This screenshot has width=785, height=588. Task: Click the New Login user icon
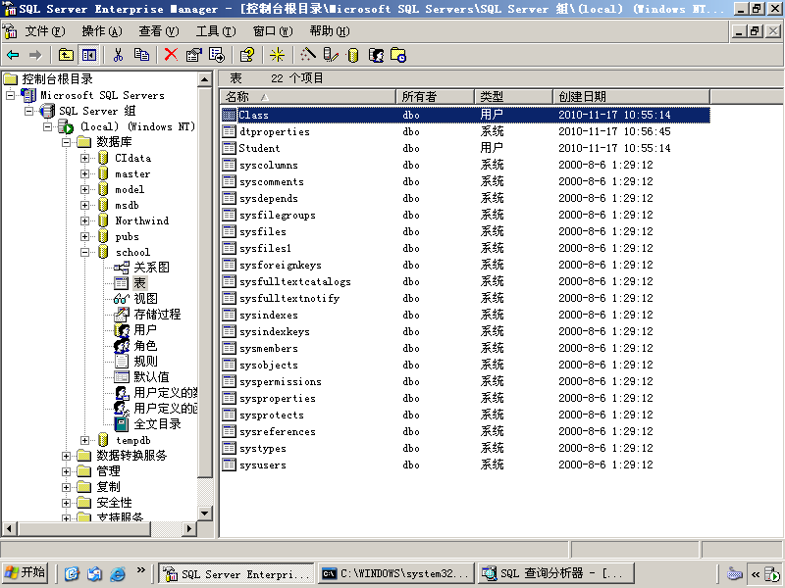(376, 55)
